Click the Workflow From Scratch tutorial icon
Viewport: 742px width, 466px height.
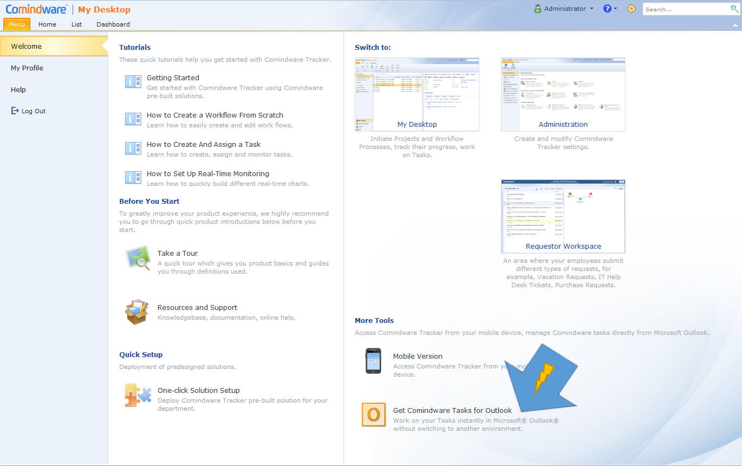(133, 119)
